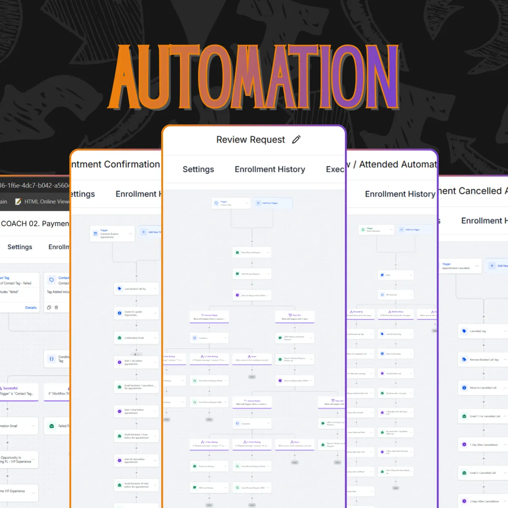Click the Wait 1 day before appointment clock icon
Image resolution: width=508 pixels, height=508 pixels.
point(119,362)
